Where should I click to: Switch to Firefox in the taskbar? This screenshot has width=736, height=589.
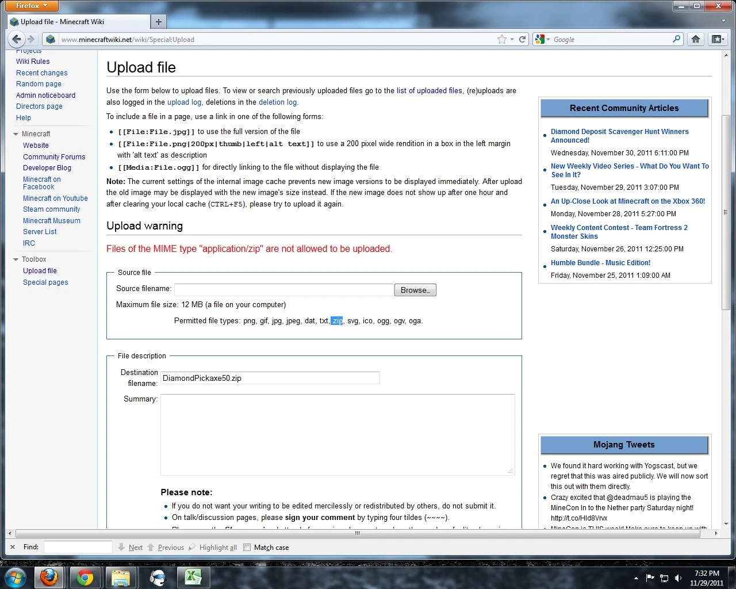pos(49,577)
